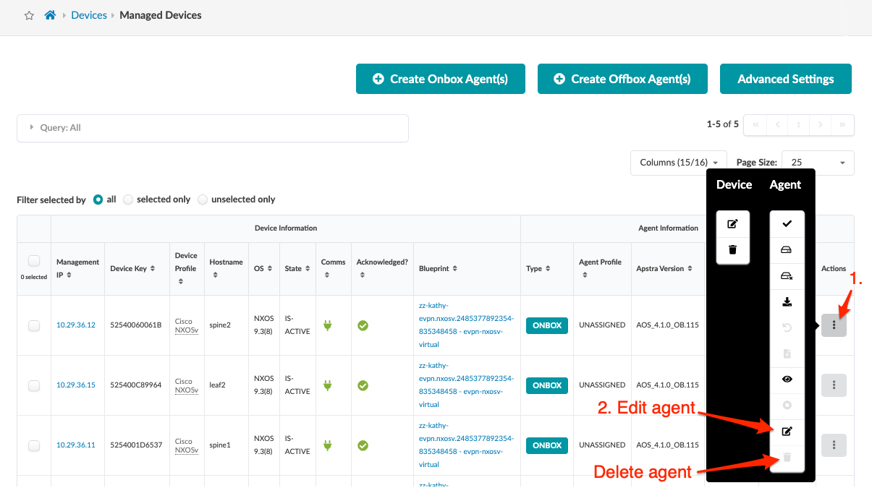Open actions menu for spine2 row

click(x=834, y=325)
